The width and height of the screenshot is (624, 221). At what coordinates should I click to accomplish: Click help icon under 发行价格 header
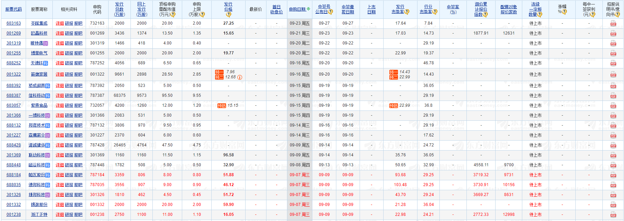(x=228, y=15)
